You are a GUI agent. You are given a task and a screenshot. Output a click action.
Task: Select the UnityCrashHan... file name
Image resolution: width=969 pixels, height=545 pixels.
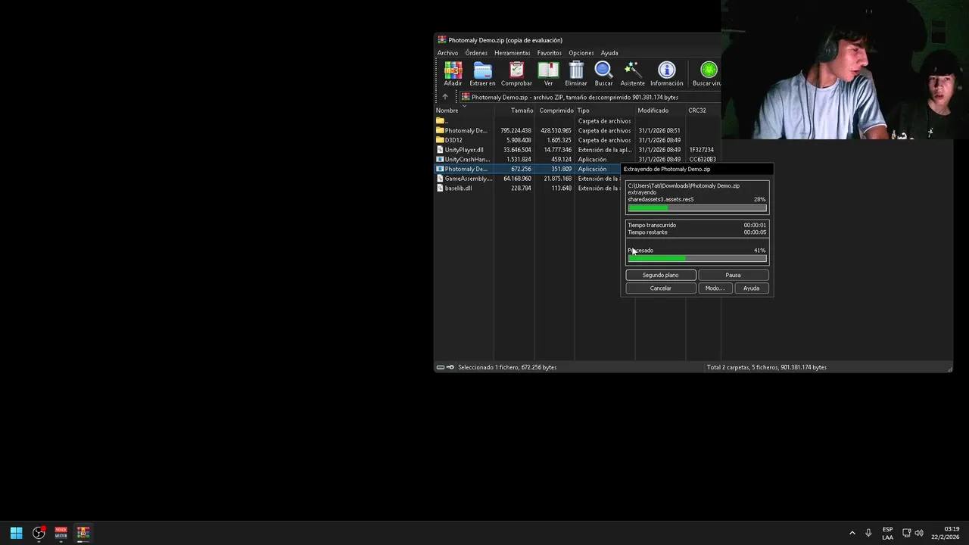tap(468, 160)
